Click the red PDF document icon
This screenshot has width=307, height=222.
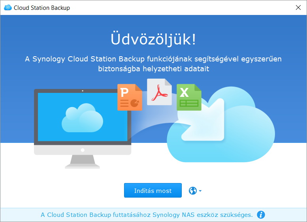(x=159, y=92)
